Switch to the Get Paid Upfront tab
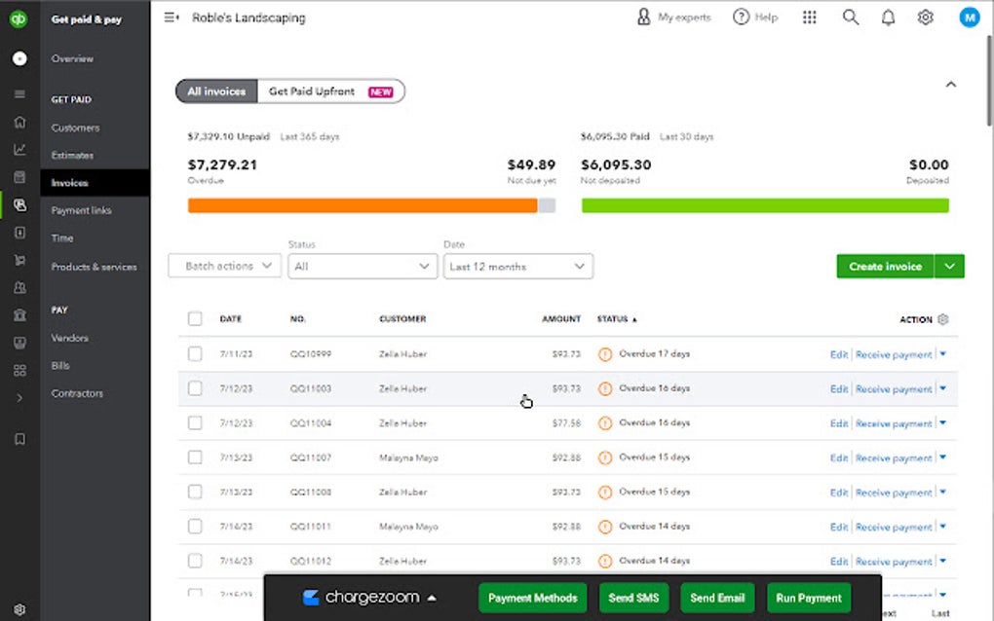Screen dimensions: 994x621 [x=331, y=91]
